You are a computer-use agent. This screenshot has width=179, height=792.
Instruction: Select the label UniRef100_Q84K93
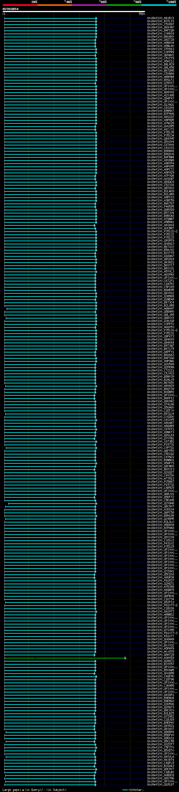click(161, 339)
